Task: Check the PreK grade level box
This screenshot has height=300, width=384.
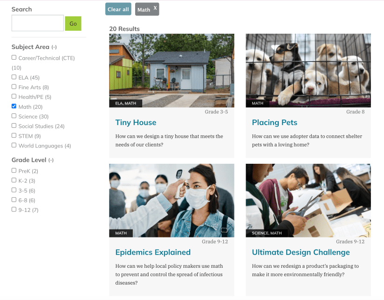Action: coord(14,170)
